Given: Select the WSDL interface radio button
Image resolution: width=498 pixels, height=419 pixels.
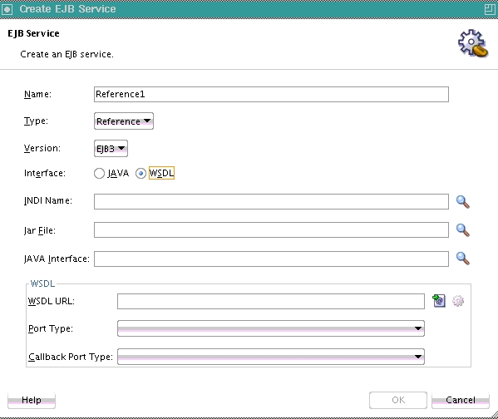Looking at the screenshot, I should pyautogui.click(x=141, y=174).
